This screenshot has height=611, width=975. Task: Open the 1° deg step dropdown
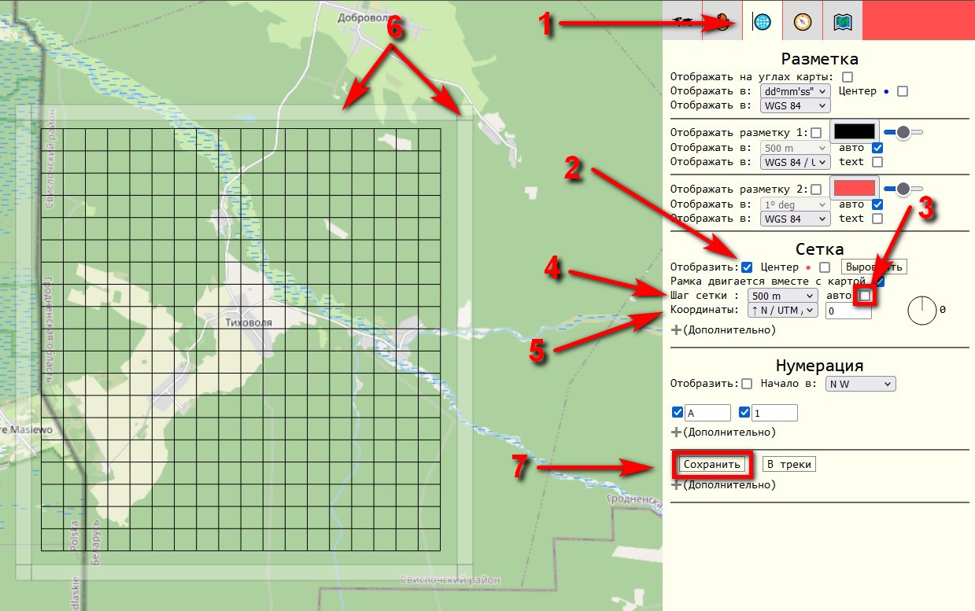[796, 204]
